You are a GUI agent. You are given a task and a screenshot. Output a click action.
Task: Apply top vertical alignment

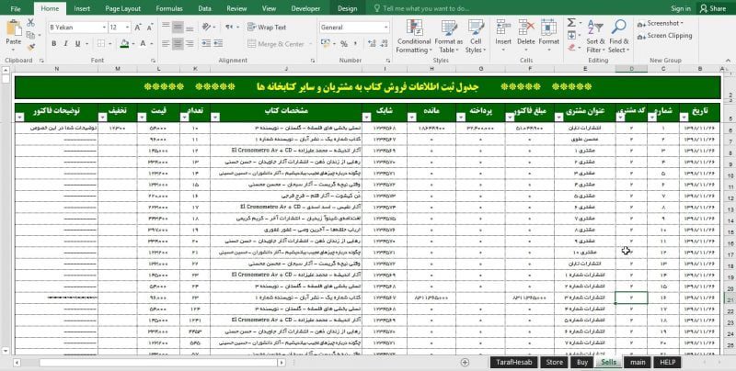point(167,28)
